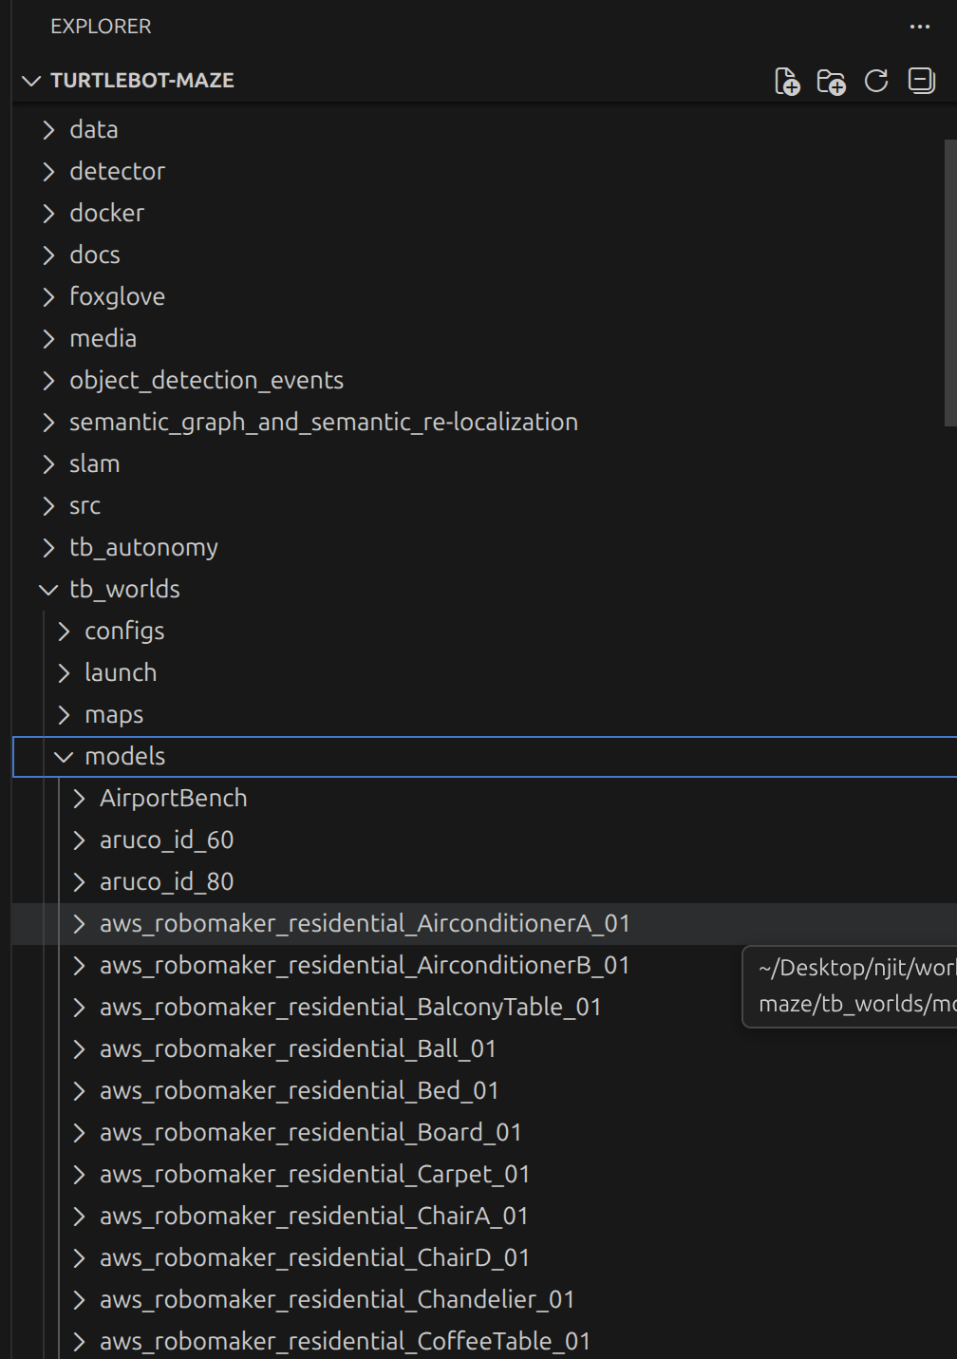This screenshot has height=1359, width=957.
Task: Collapse all folders in Explorer
Action: tap(921, 82)
